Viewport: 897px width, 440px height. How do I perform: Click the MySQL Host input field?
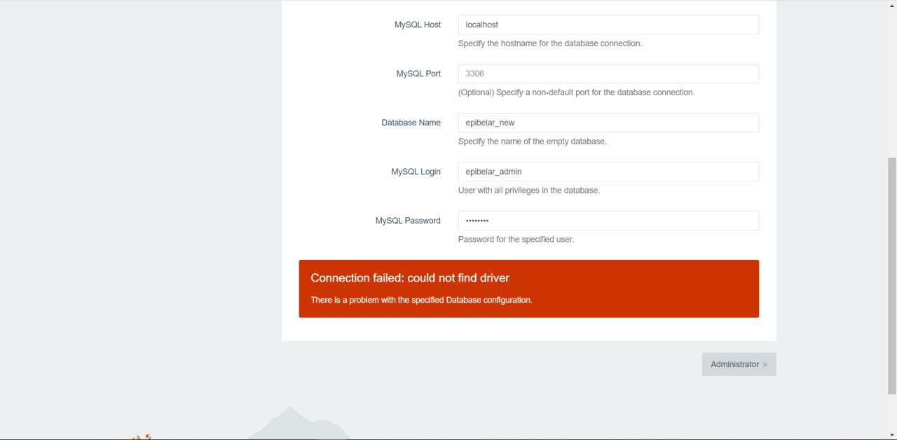click(608, 25)
